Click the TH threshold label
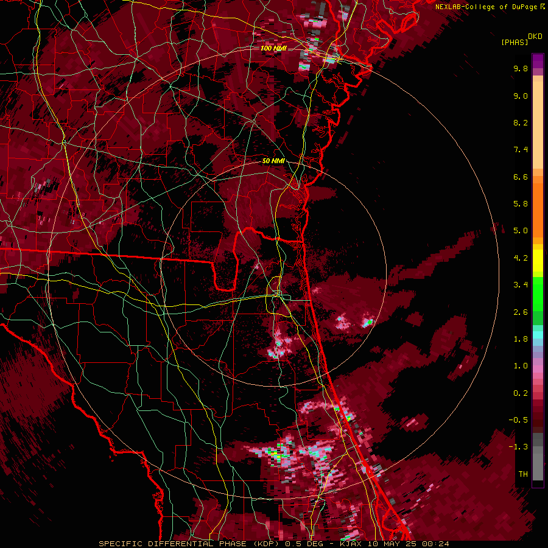The width and height of the screenshot is (548, 548). [523, 474]
